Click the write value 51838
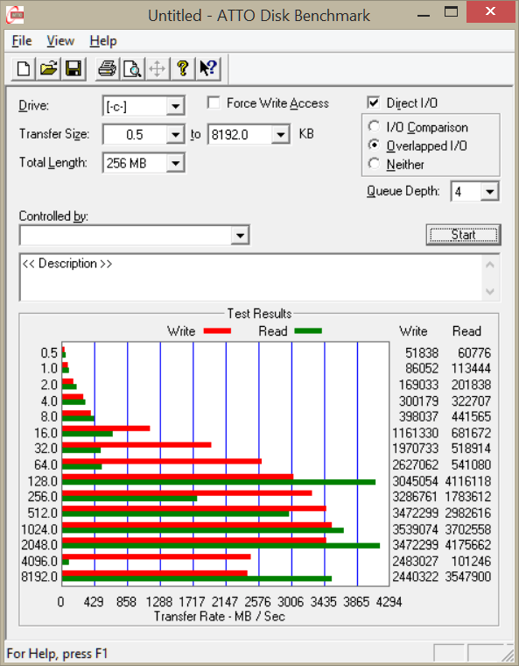The width and height of the screenshot is (519, 666). 421,353
